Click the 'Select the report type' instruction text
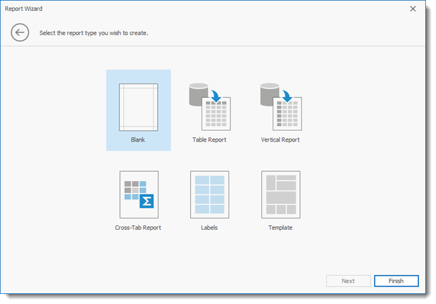The image size is (436, 304). coord(94,32)
